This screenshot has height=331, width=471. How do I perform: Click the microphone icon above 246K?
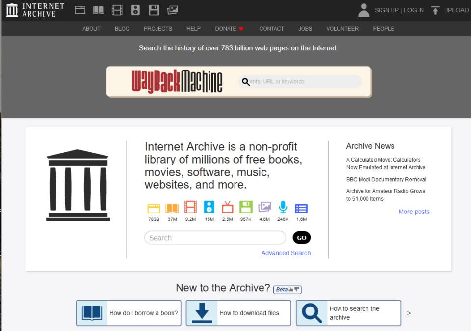283,207
